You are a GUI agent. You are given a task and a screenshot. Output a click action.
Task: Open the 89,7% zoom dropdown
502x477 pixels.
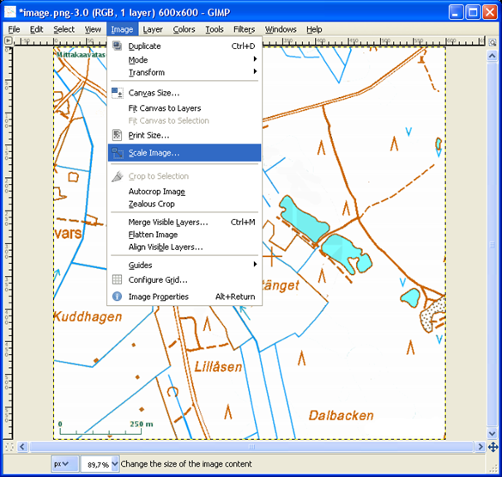click(115, 463)
